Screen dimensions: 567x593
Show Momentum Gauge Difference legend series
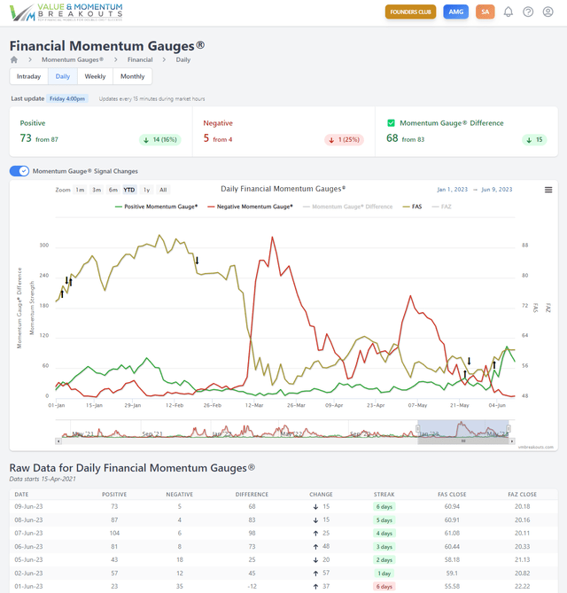pos(348,207)
